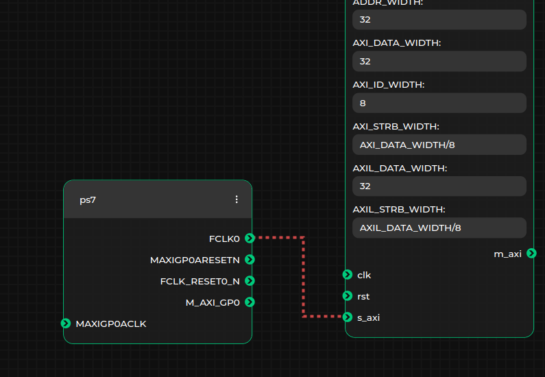
Task: Click the M_AXI_GP0 port label
Action: (213, 303)
